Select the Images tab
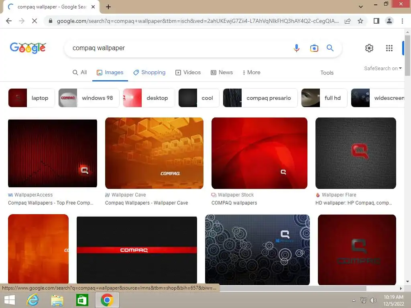This screenshot has height=308, width=411. click(x=110, y=73)
